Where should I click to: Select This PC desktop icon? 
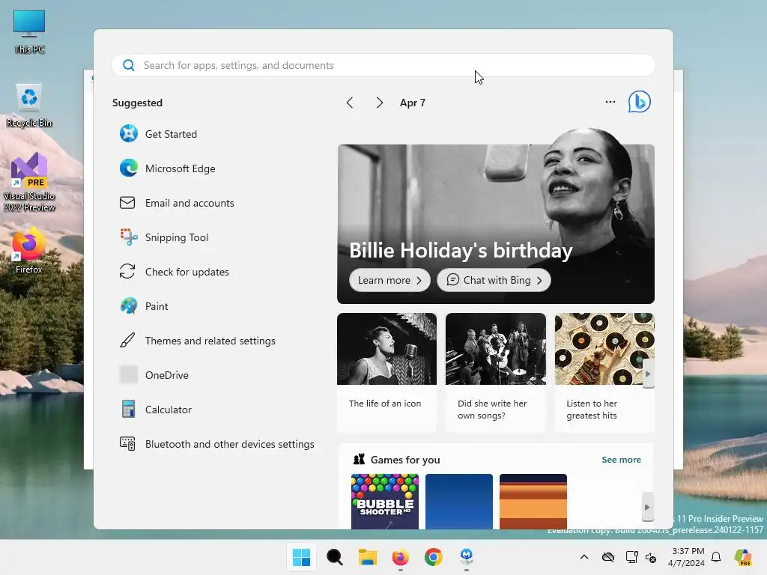(29, 31)
